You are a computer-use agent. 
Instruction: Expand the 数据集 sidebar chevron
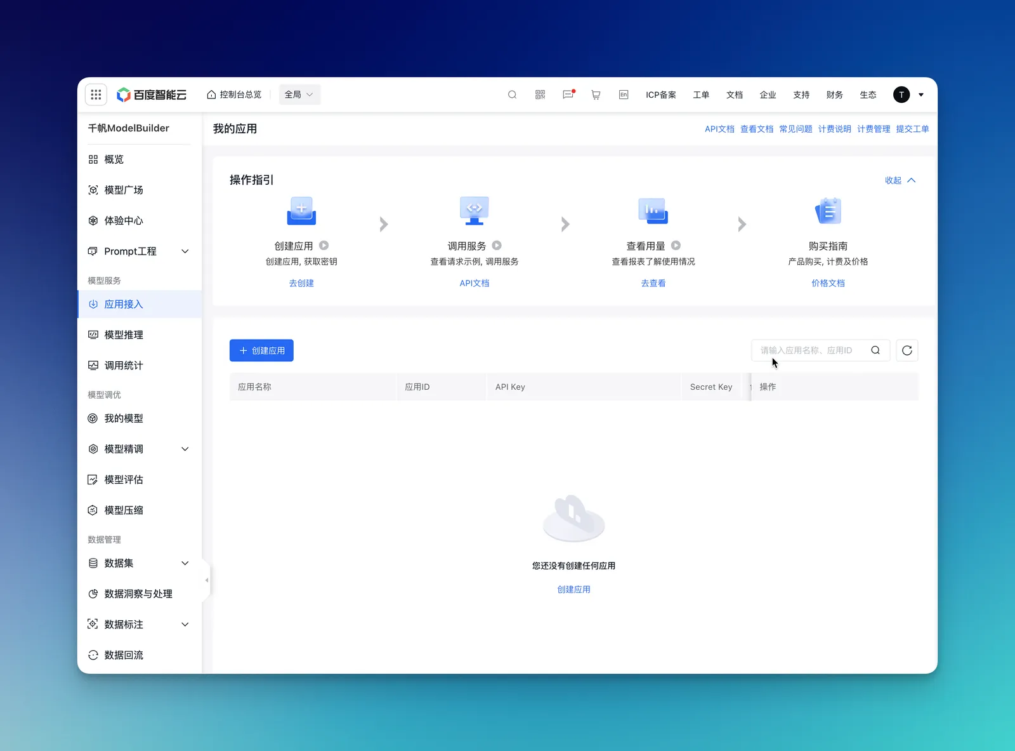pyautogui.click(x=185, y=563)
